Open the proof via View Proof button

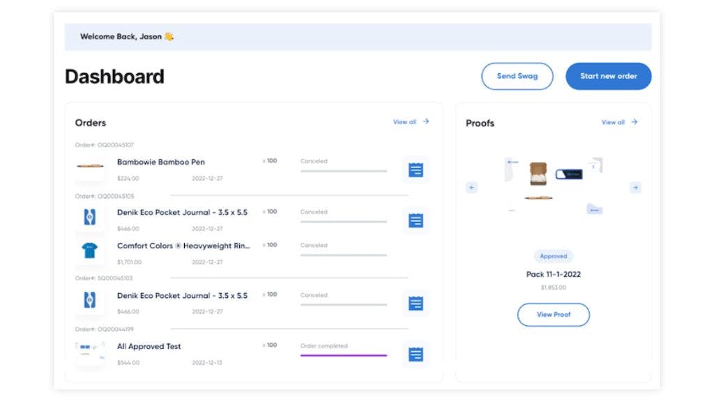tap(553, 315)
